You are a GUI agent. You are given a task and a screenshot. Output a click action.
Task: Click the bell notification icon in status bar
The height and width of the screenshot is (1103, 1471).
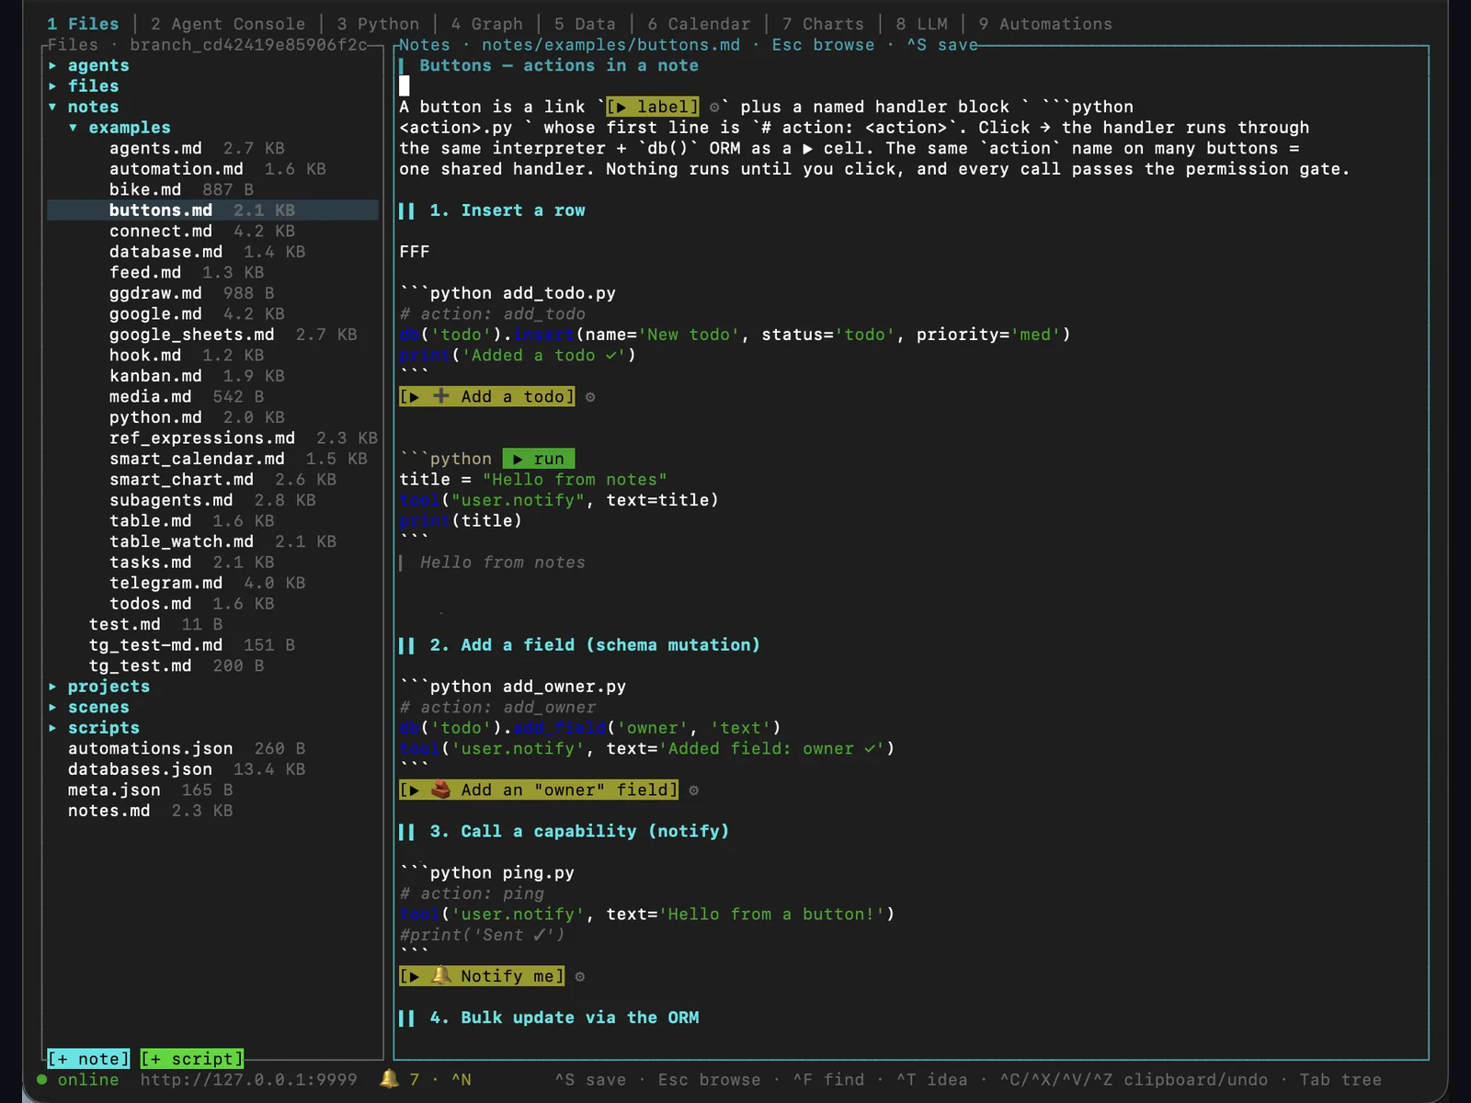coord(390,1079)
